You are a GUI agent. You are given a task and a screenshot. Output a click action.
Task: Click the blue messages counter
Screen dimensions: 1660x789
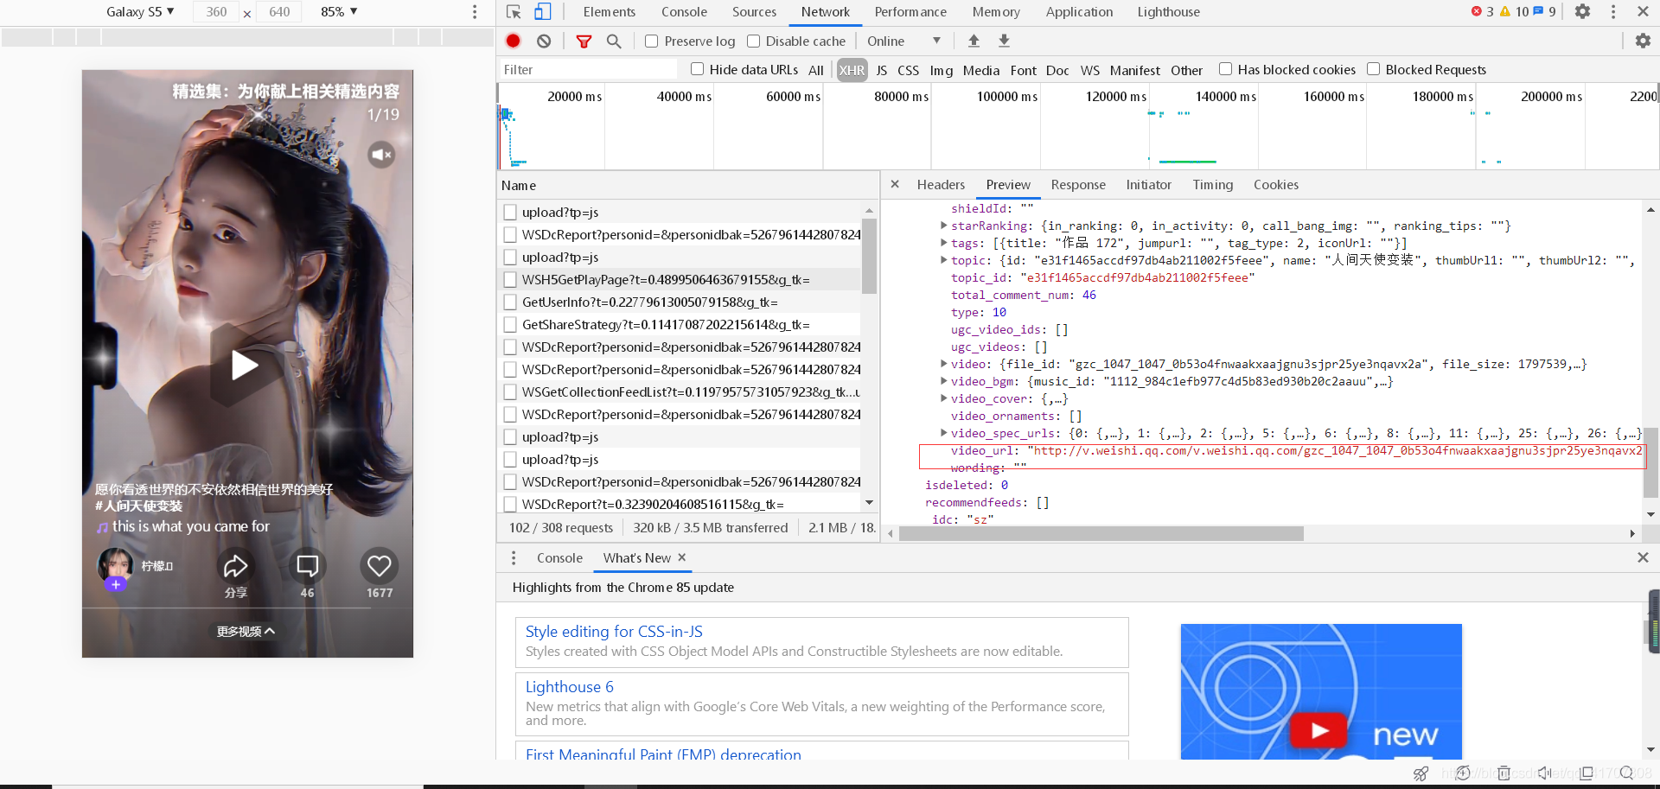[x=1545, y=12]
